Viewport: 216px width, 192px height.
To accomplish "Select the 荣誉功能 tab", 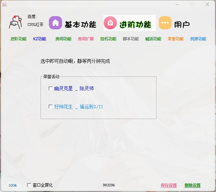I will coord(176,39).
